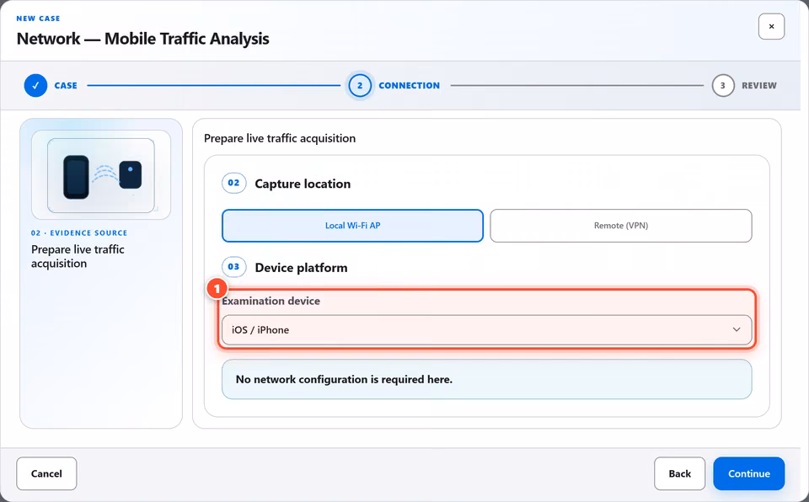Click the Cancel button

[x=46, y=473]
